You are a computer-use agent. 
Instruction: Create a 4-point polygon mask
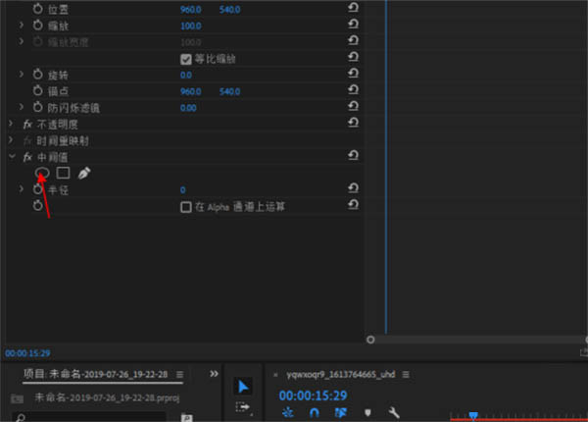[x=63, y=173]
